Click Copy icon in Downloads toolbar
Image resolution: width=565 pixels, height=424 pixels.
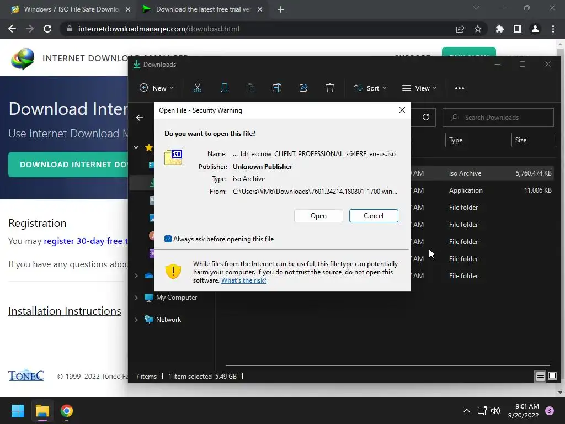[x=224, y=88]
